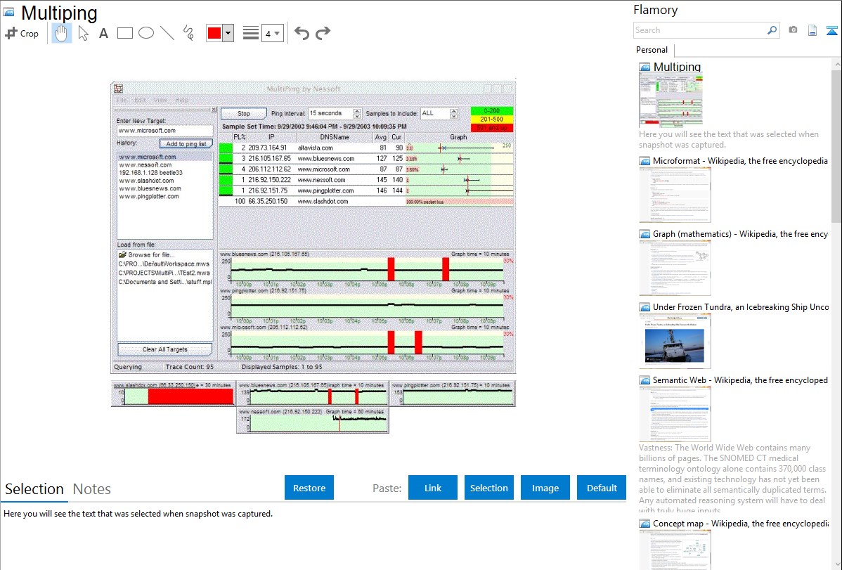
Task: Click the Concept map snapshot thumbnail
Action: pyautogui.click(x=675, y=550)
